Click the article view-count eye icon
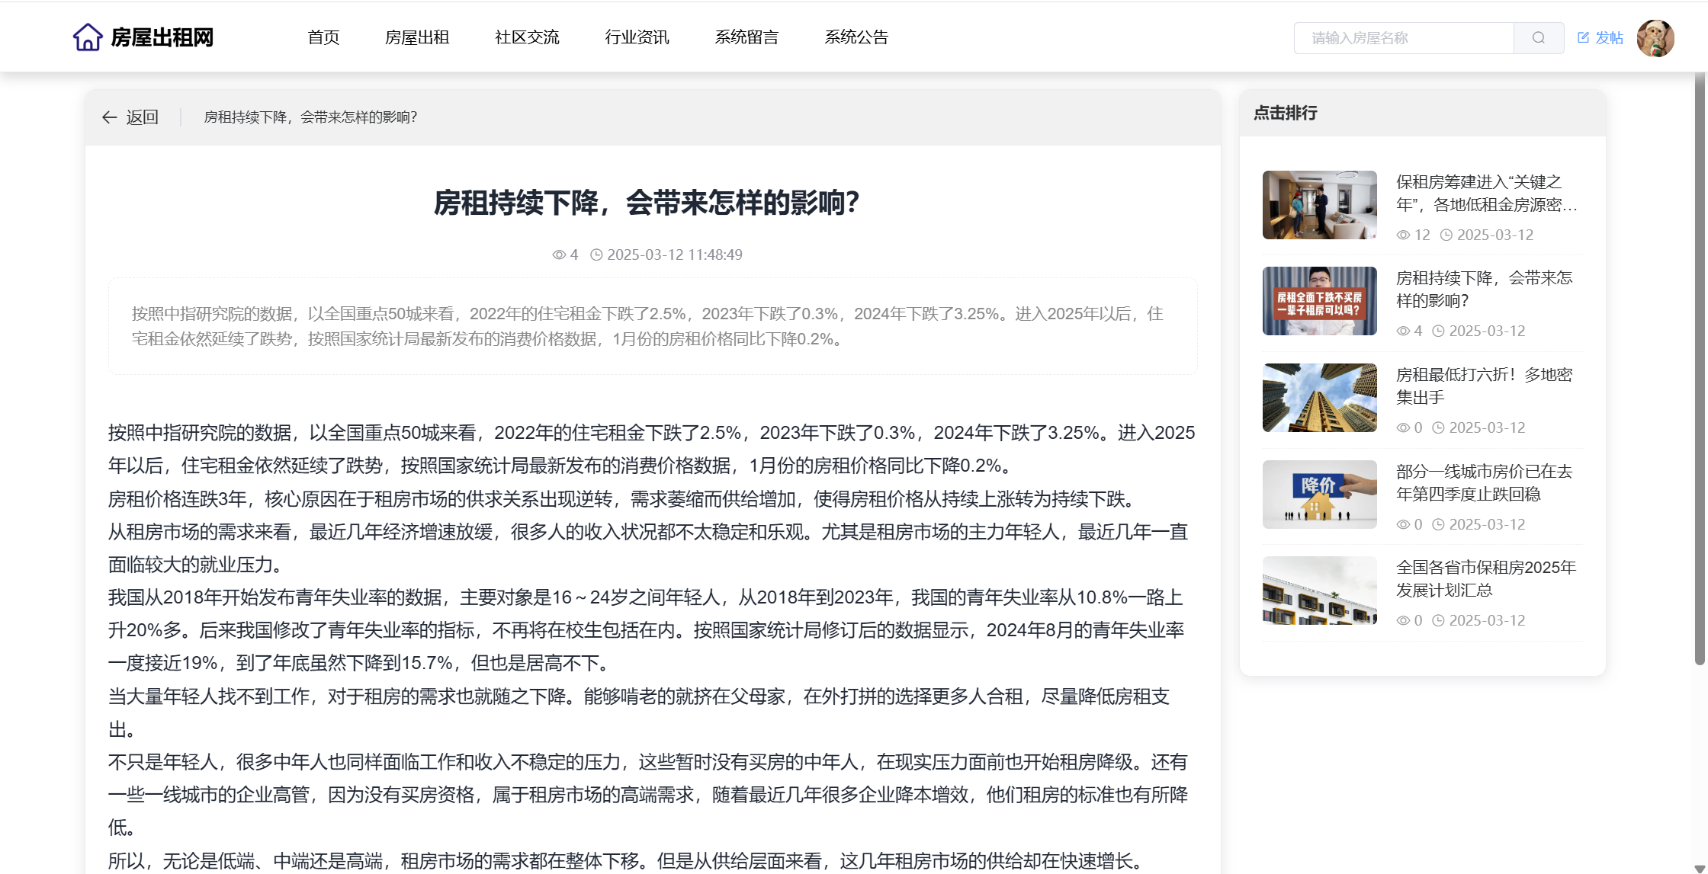1708x874 pixels. coord(559,255)
